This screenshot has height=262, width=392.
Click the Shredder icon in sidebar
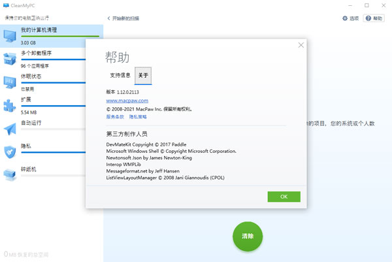[10, 174]
